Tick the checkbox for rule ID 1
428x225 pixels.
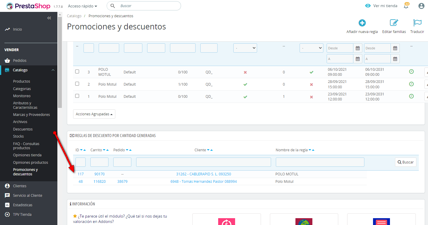(77, 96)
